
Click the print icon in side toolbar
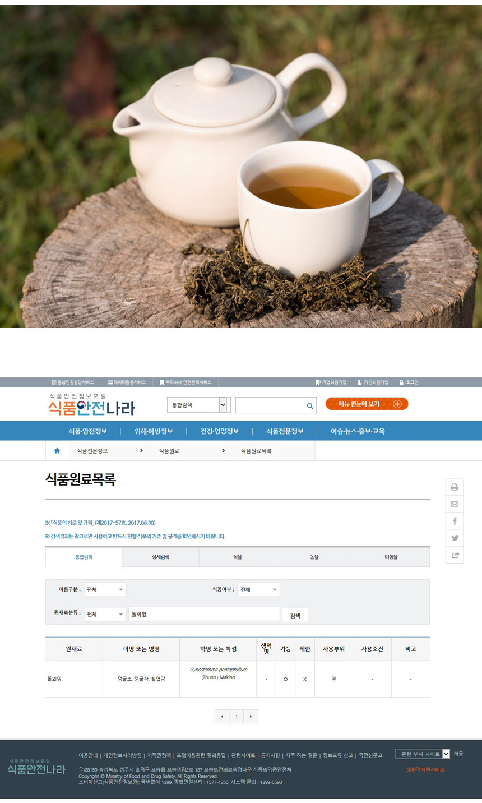click(455, 487)
